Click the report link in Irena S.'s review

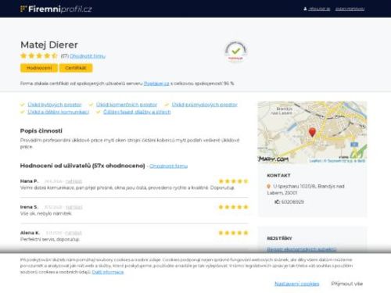(x=74, y=207)
